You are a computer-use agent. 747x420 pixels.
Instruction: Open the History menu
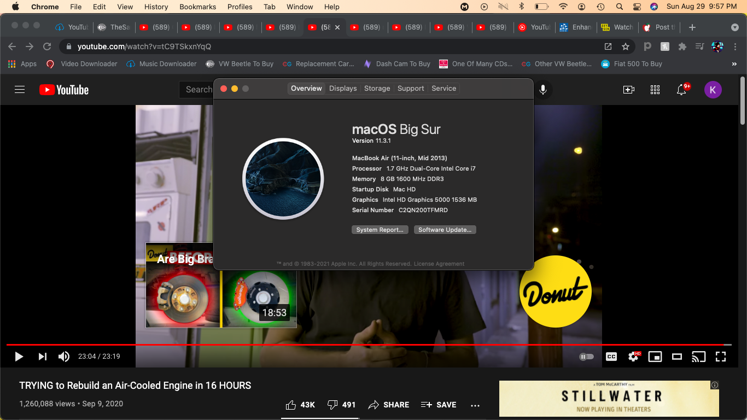coord(156,7)
